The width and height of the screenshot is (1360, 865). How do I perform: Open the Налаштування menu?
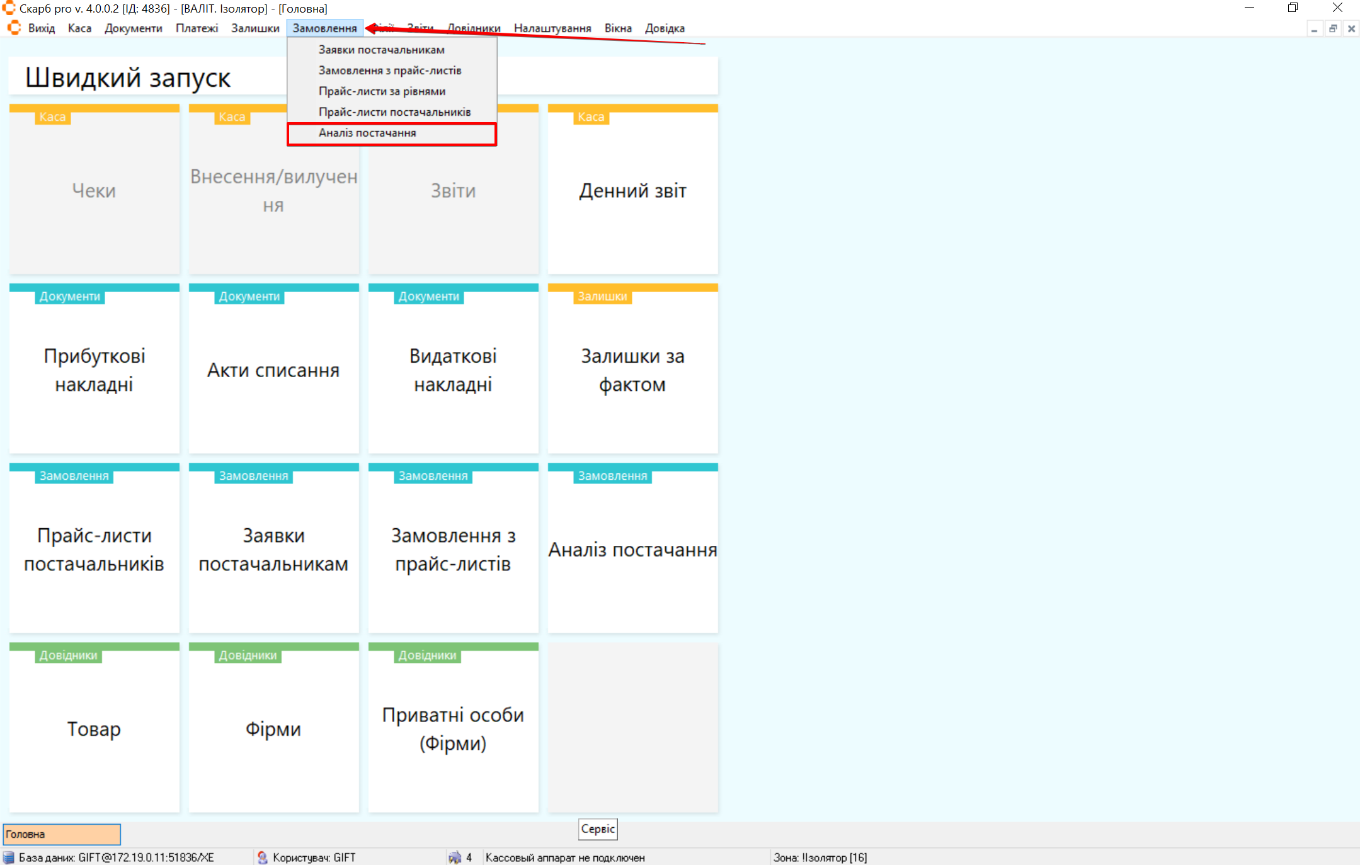tap(552, 28)
